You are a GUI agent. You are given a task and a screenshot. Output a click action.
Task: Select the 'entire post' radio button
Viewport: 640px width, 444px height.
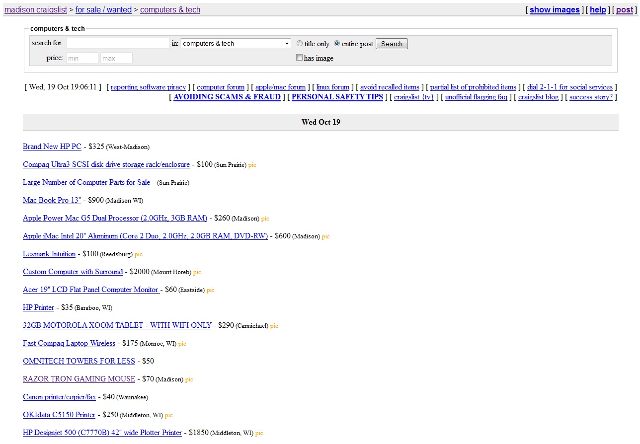coord(337,44)
